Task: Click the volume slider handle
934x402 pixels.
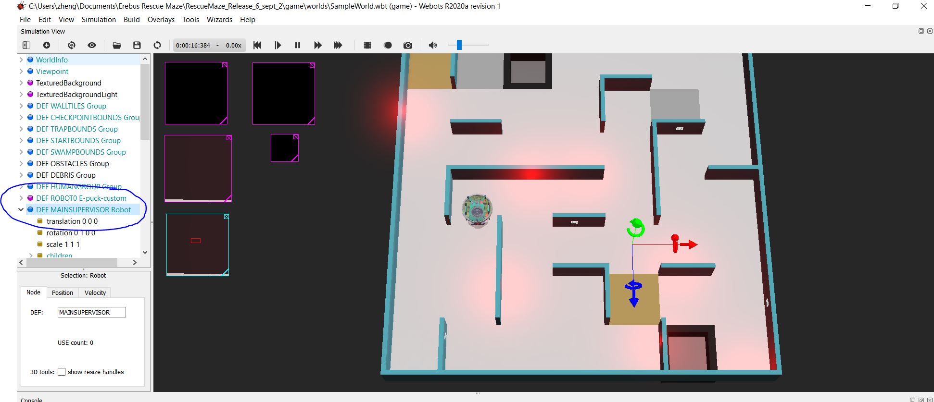Action: [459, 45]
